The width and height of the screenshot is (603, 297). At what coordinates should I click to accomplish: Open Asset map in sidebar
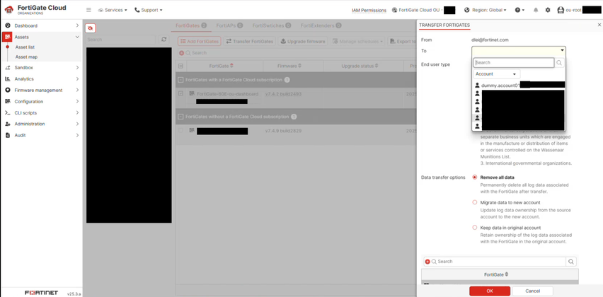(26, 57)
